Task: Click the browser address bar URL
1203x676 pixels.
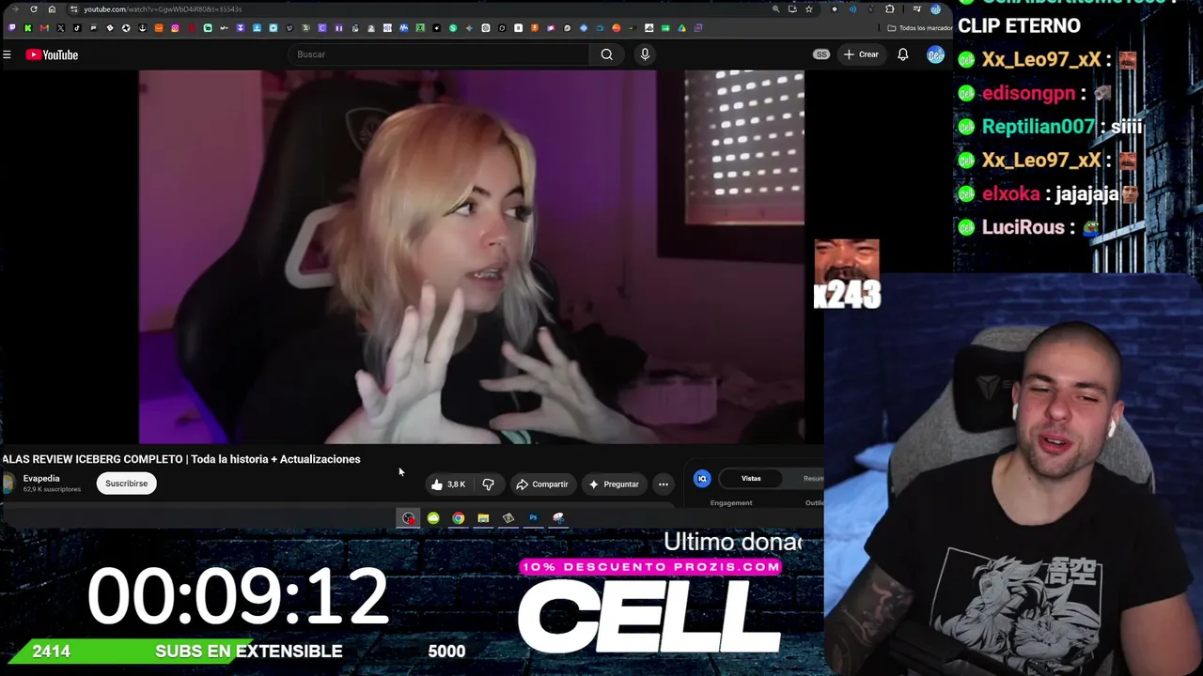Action: (163, 9)
